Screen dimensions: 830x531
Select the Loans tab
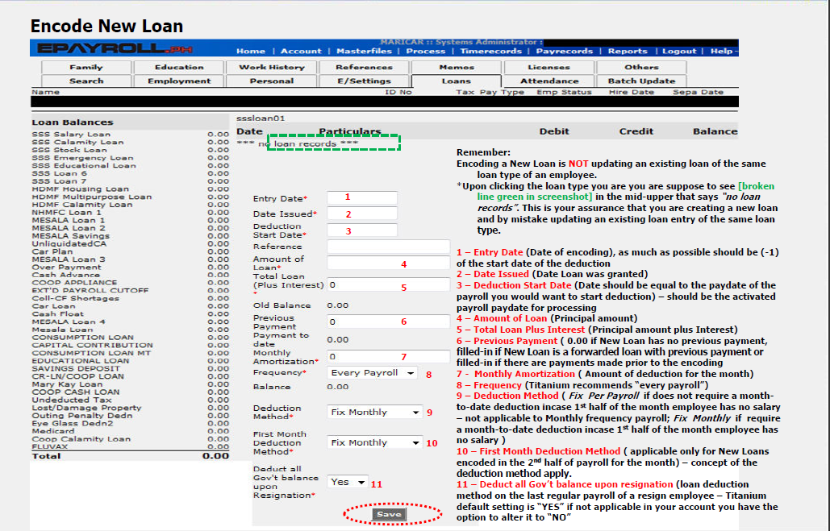(x=457, y=81)
